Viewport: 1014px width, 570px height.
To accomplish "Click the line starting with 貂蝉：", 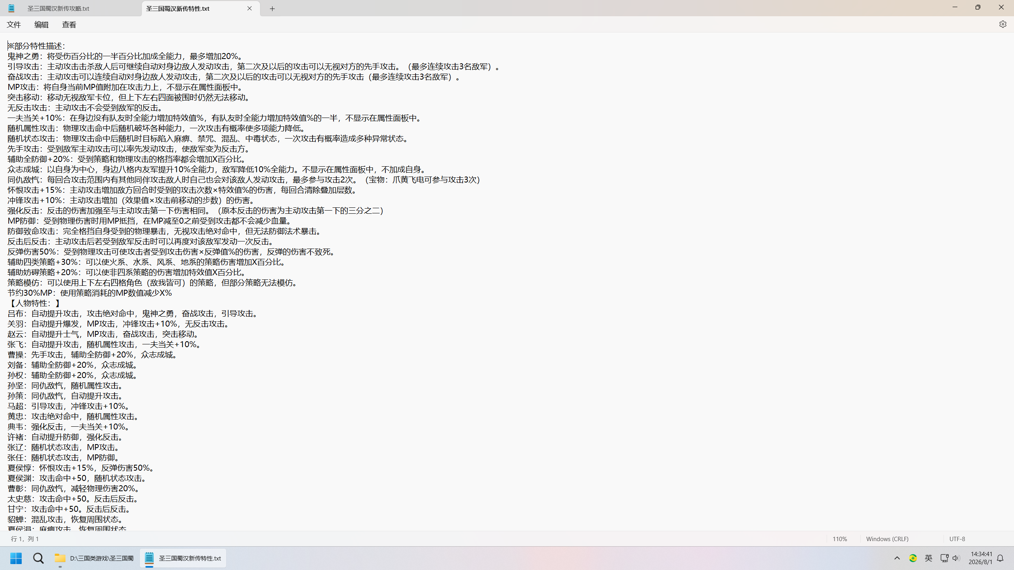I will (66, 519).
